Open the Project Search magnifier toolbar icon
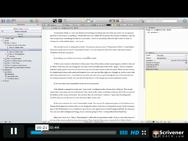188x141 pixels. click(x=141, y=21)
